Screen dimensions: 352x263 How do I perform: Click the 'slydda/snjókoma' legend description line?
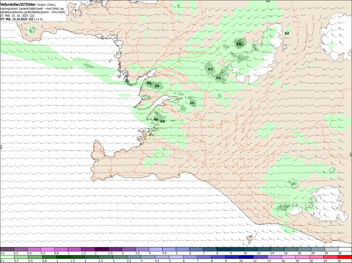click(33, 12)
